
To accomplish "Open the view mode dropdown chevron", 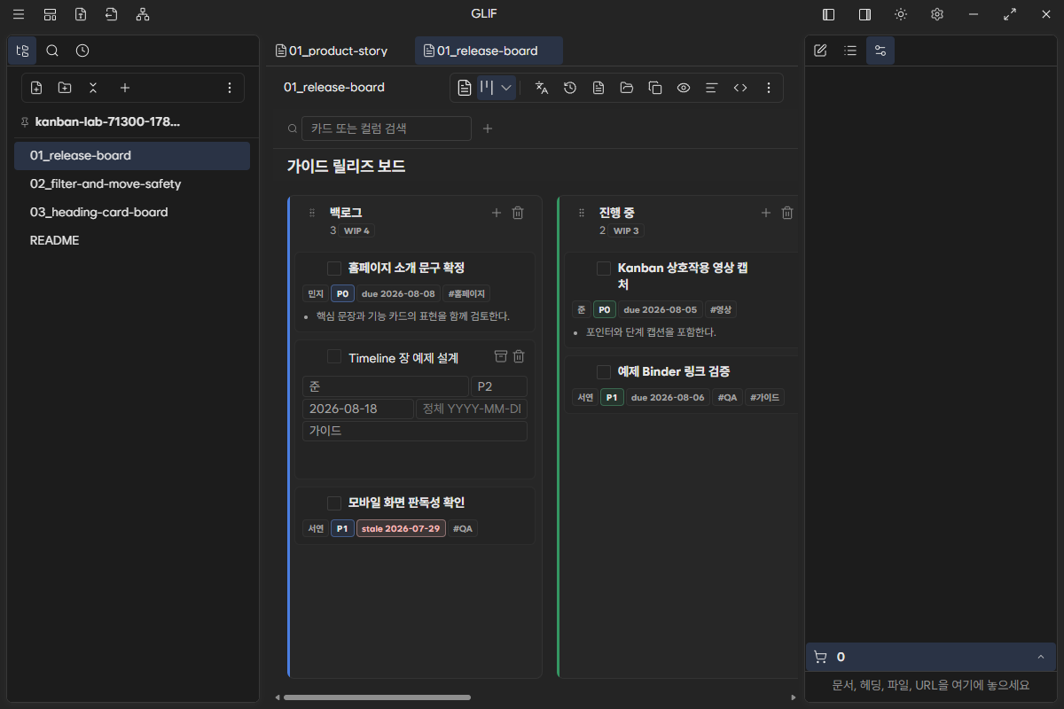I will 506,88.
